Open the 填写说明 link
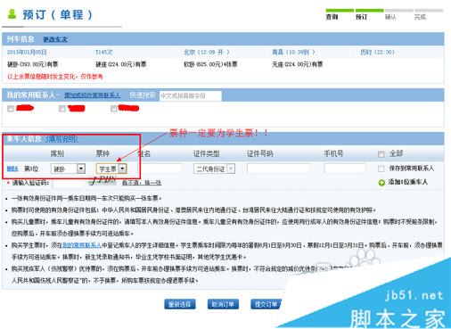The height and width of the screenshot is (329, 451). (x=61, y=139)
